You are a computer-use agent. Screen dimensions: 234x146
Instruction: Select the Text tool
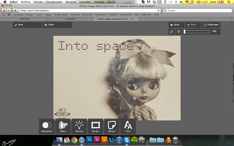click(x=128, y=126)
